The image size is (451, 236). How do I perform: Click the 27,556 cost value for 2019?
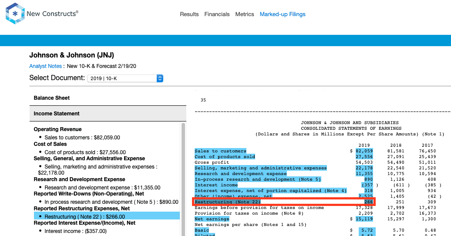click(x=364, y=157)
